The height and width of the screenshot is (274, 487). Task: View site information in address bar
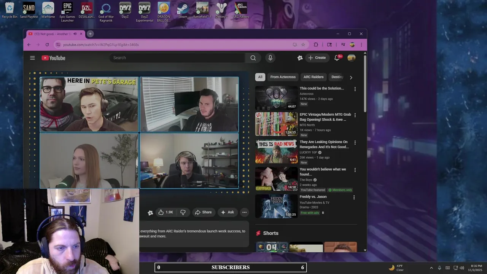click(58, 45)
